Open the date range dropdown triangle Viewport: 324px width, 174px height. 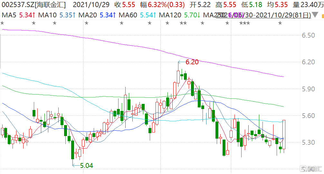315,15
